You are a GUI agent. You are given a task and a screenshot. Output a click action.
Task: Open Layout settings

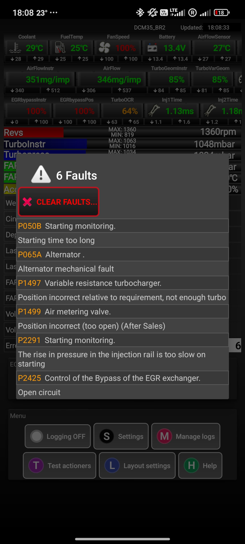point(137,466)
